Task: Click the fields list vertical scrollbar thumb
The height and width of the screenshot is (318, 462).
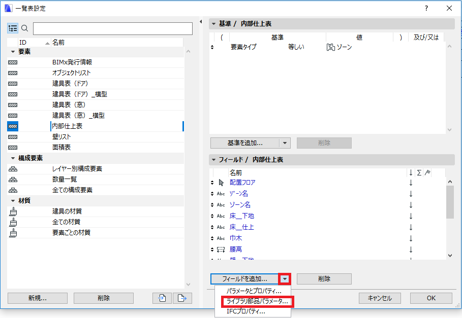Action: pyautogui.click(x=450, y=202)
